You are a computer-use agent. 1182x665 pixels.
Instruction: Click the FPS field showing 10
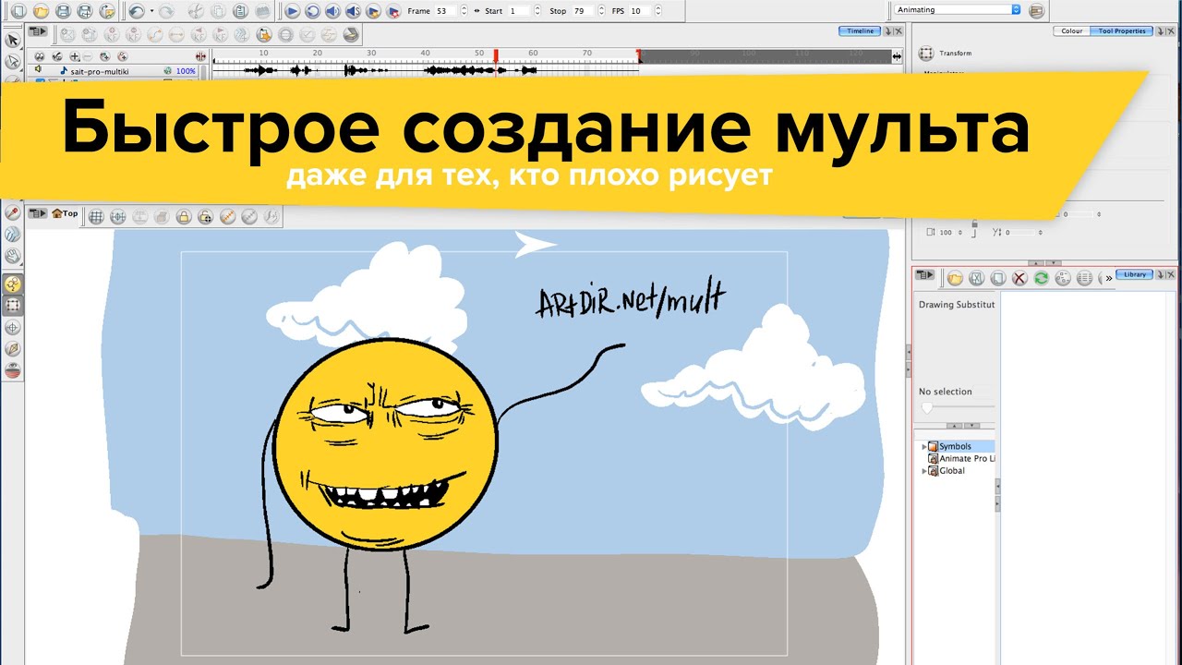(639, 11)
